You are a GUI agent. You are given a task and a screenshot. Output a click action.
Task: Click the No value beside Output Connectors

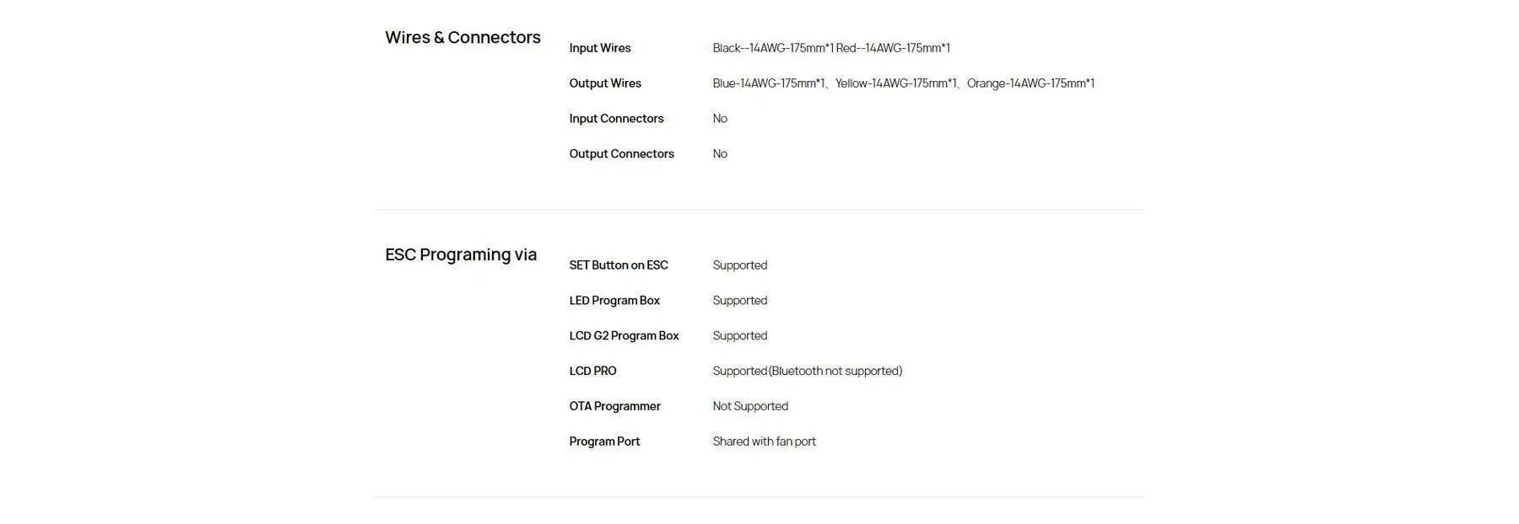pyautogui.click(x=720, y=154)
